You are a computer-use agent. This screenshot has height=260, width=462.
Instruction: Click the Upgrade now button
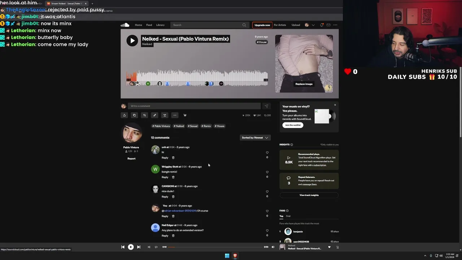coord(262,25)
